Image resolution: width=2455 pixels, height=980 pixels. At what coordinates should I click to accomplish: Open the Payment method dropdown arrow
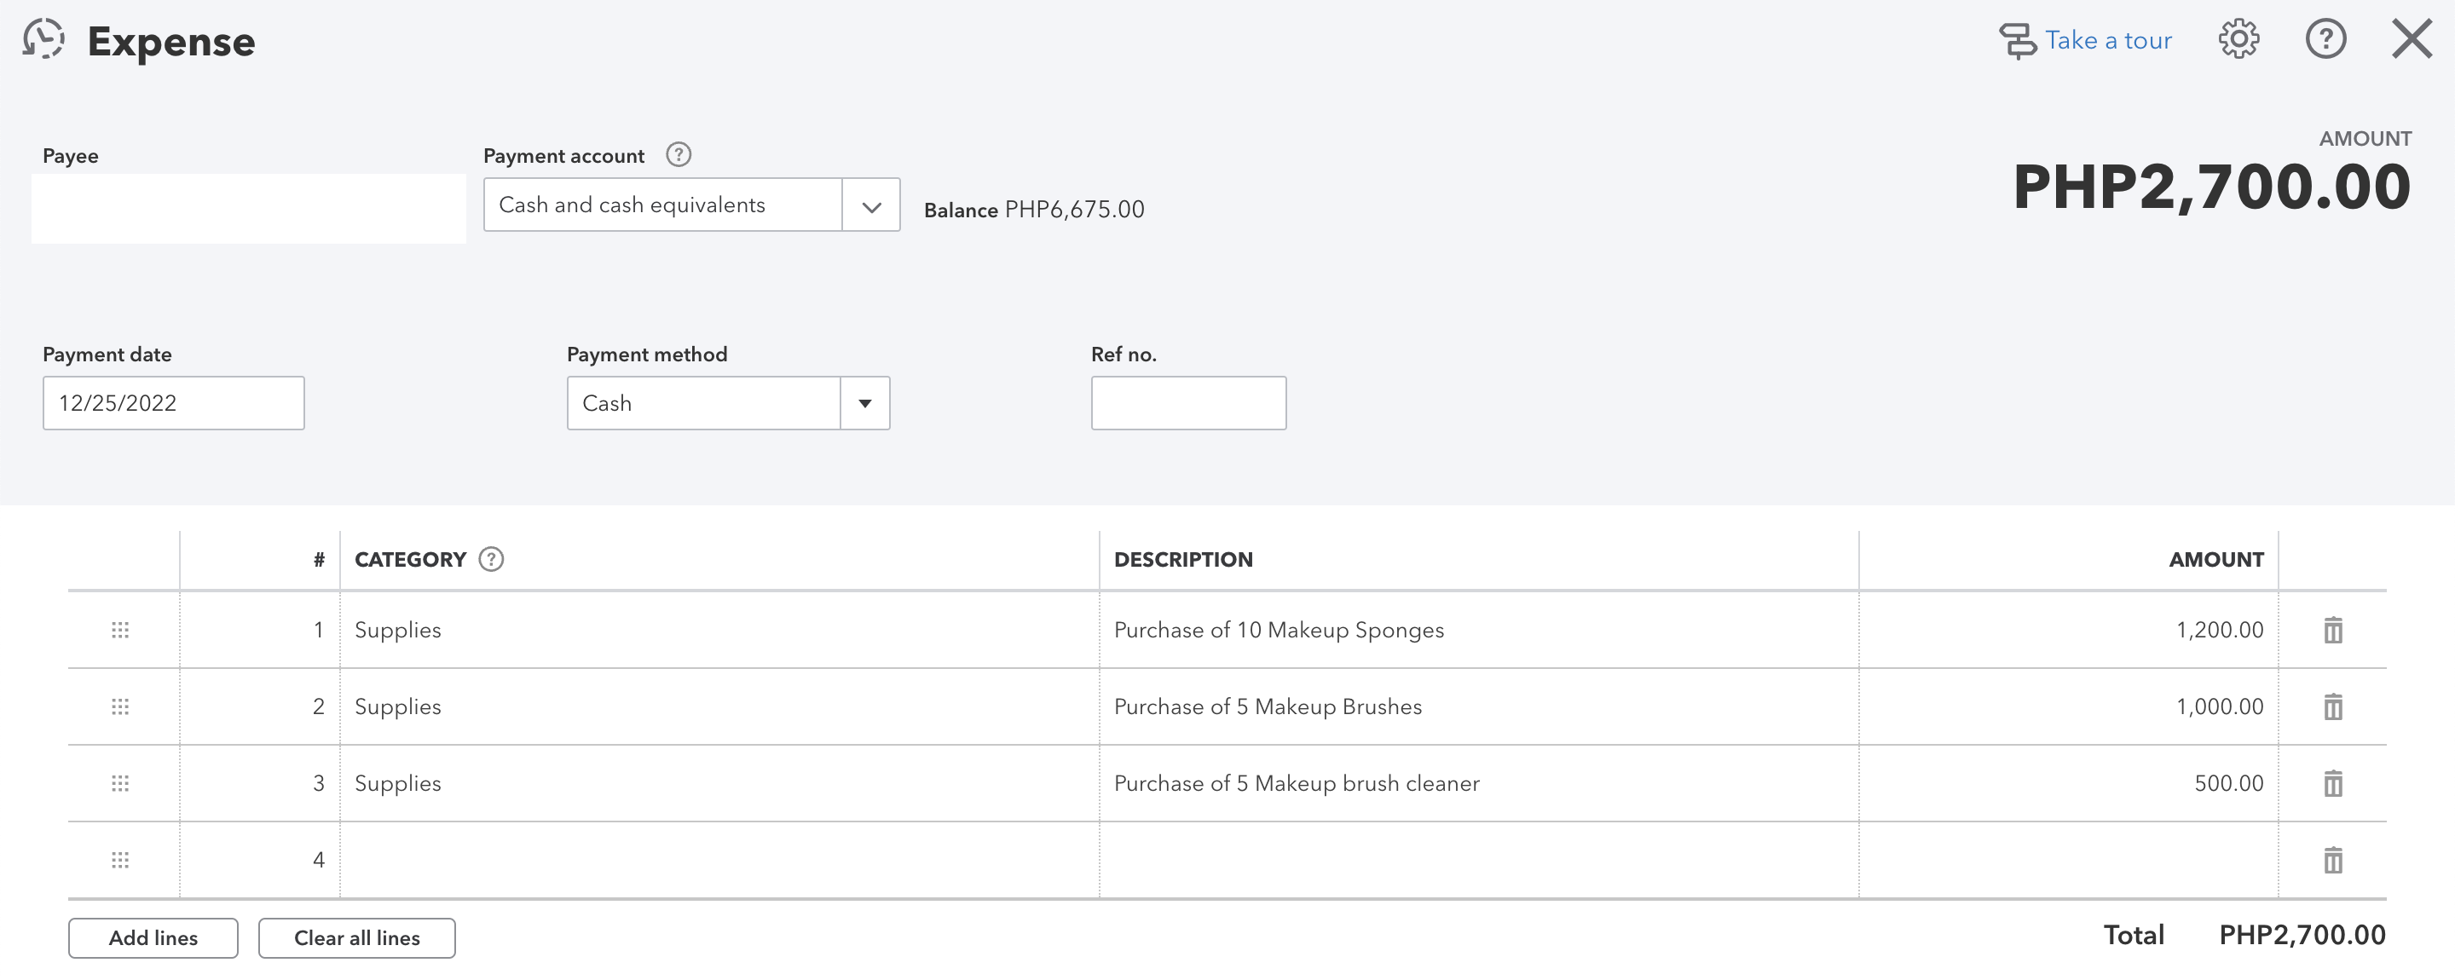[x=864, y=404]
